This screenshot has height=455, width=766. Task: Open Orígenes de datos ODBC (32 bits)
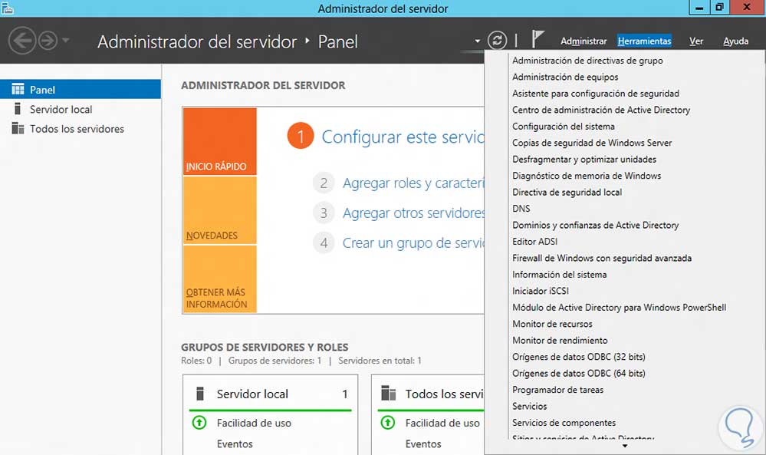[x=578, y=357]
